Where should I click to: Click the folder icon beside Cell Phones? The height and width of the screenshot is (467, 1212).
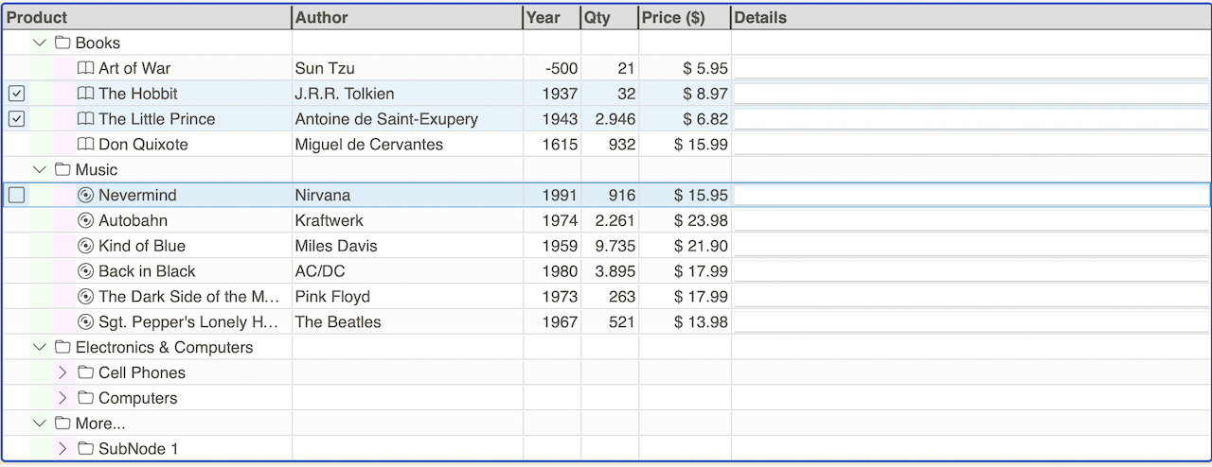click(x=85, y=372)
